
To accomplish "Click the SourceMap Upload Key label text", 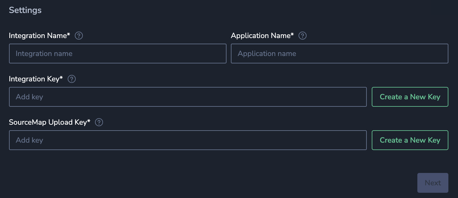I will pyautogui.click(x=48, y=123).
